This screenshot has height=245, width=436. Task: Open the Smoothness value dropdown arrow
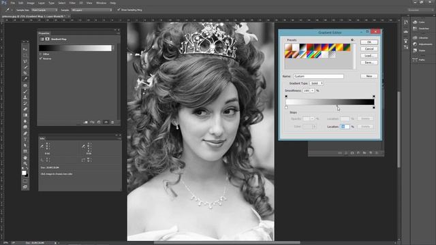click(x=312, y=91)
